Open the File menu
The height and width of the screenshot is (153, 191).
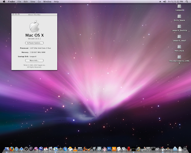coord(19,1)
